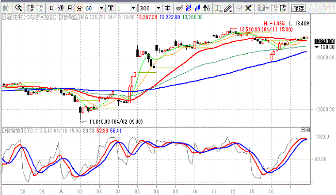Click the blue MA value 13,222.80

[170, 17]
